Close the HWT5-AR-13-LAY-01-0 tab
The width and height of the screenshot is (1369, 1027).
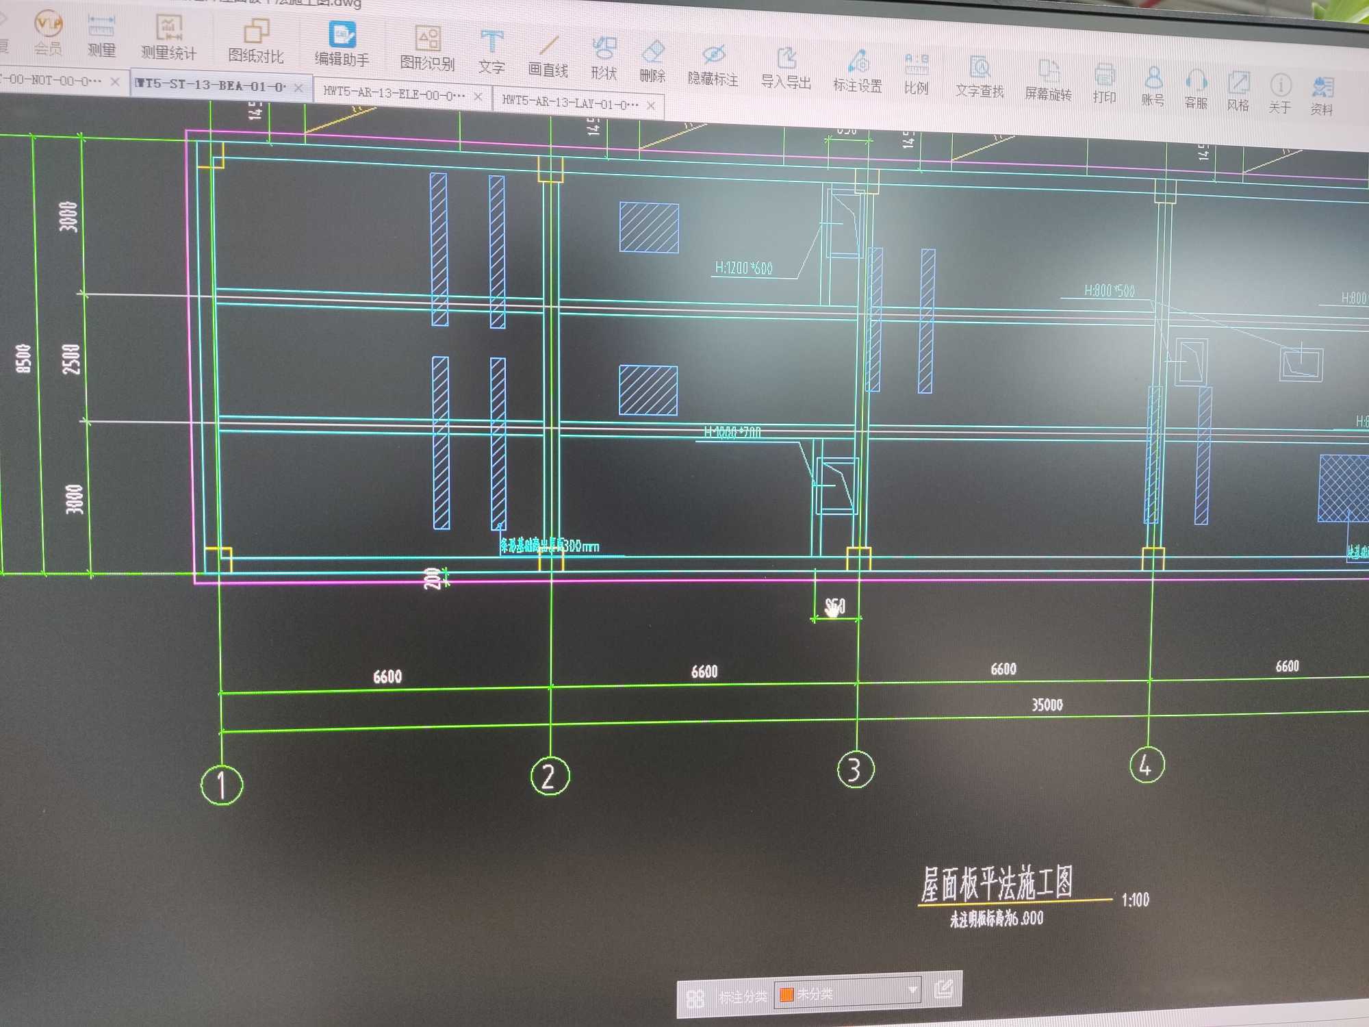651,105
